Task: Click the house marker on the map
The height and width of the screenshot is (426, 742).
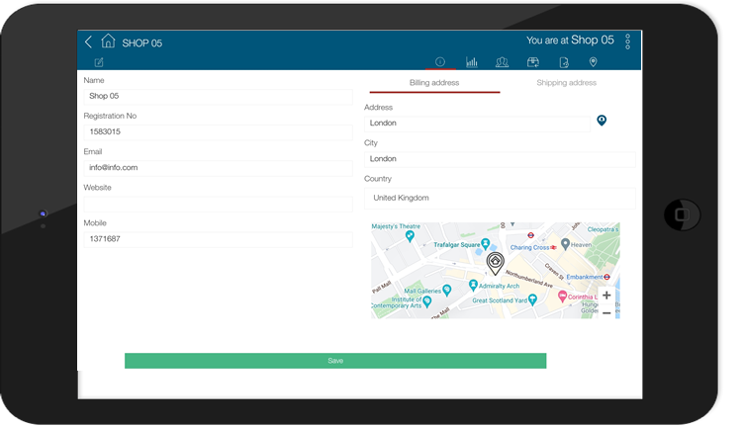Action: 495,263
